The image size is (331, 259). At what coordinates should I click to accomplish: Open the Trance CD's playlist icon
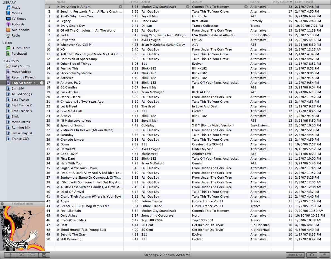click(8, 139)
